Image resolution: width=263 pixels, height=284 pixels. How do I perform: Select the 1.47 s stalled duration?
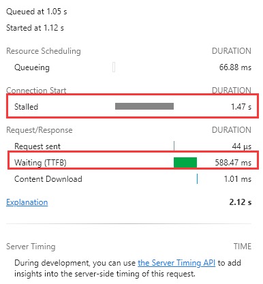[x=241, y=106]
